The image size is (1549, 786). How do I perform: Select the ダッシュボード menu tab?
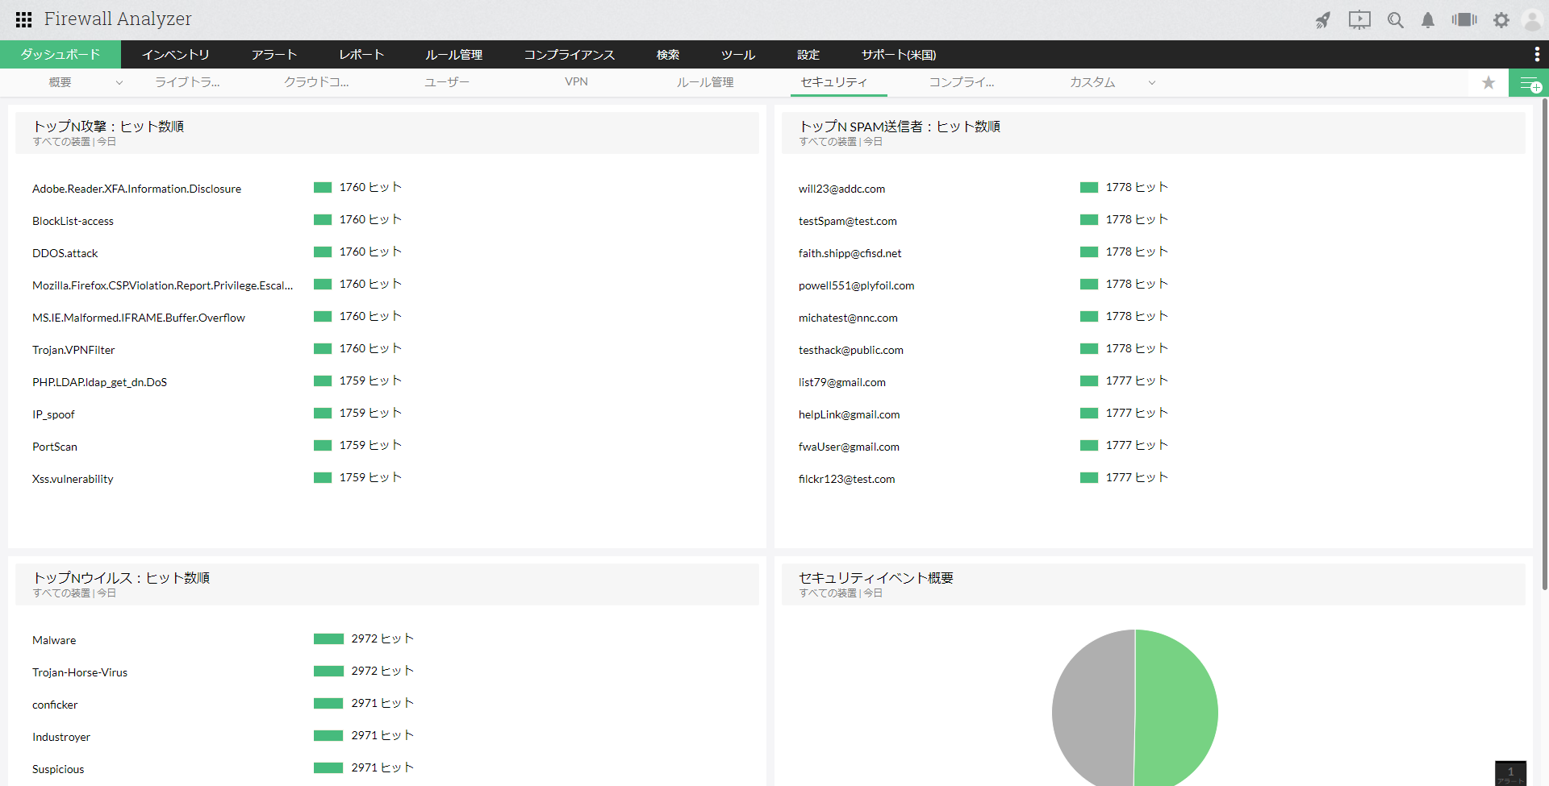click(61, 54)
